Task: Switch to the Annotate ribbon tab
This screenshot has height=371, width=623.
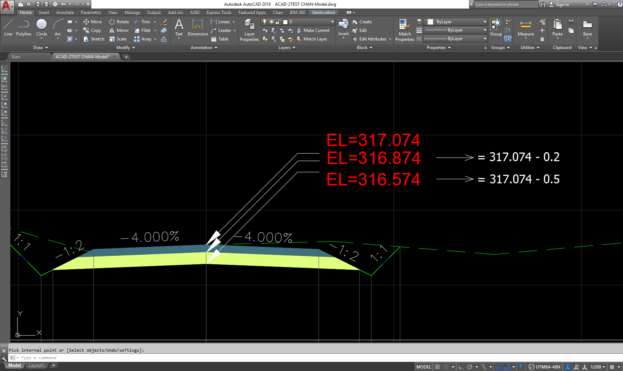Action: (x=65, y=12)
